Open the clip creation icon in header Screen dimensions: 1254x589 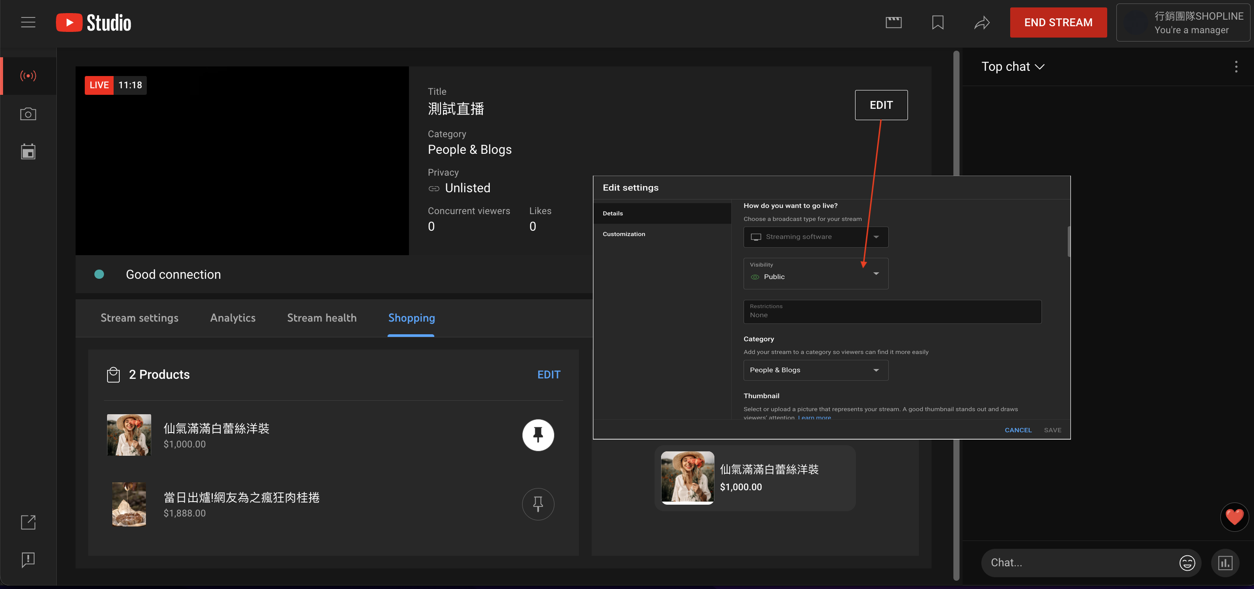pyautogui.click(x=893, y=22)
